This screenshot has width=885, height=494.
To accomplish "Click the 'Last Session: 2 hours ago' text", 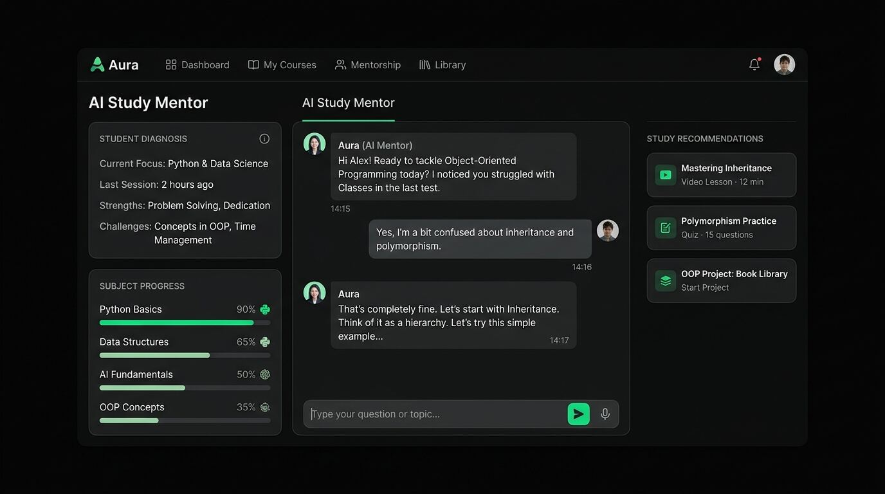I will (x=156, y=185).
